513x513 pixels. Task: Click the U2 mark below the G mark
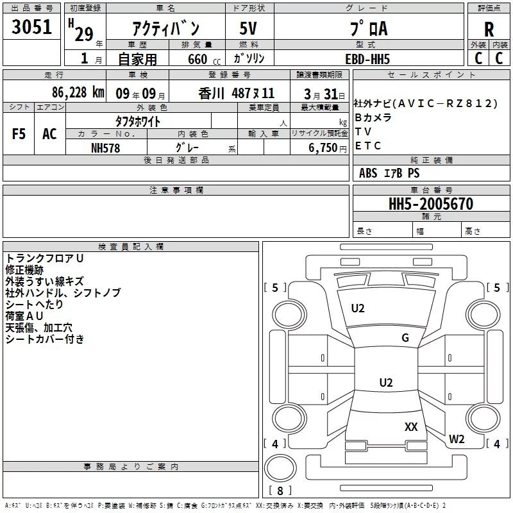385,383
